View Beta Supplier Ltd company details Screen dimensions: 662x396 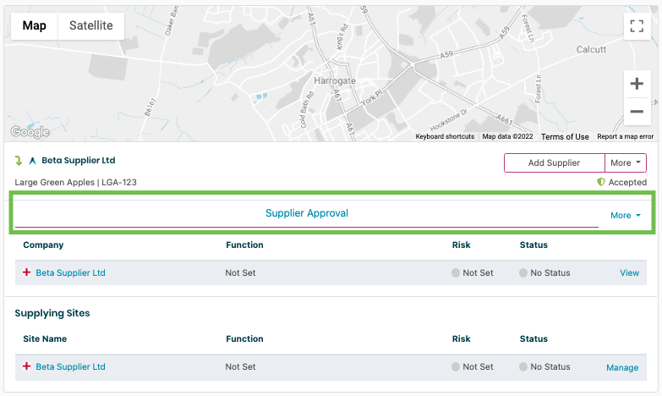(x=629, y=273)
